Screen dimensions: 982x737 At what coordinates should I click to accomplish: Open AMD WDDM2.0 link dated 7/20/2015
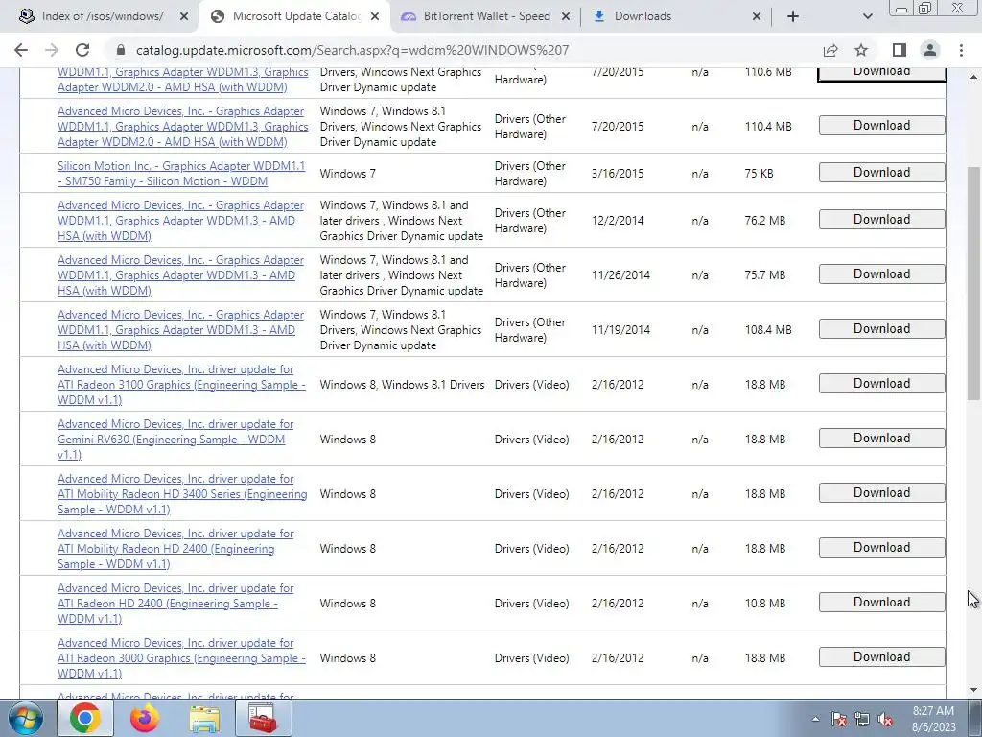pos(183,127)
